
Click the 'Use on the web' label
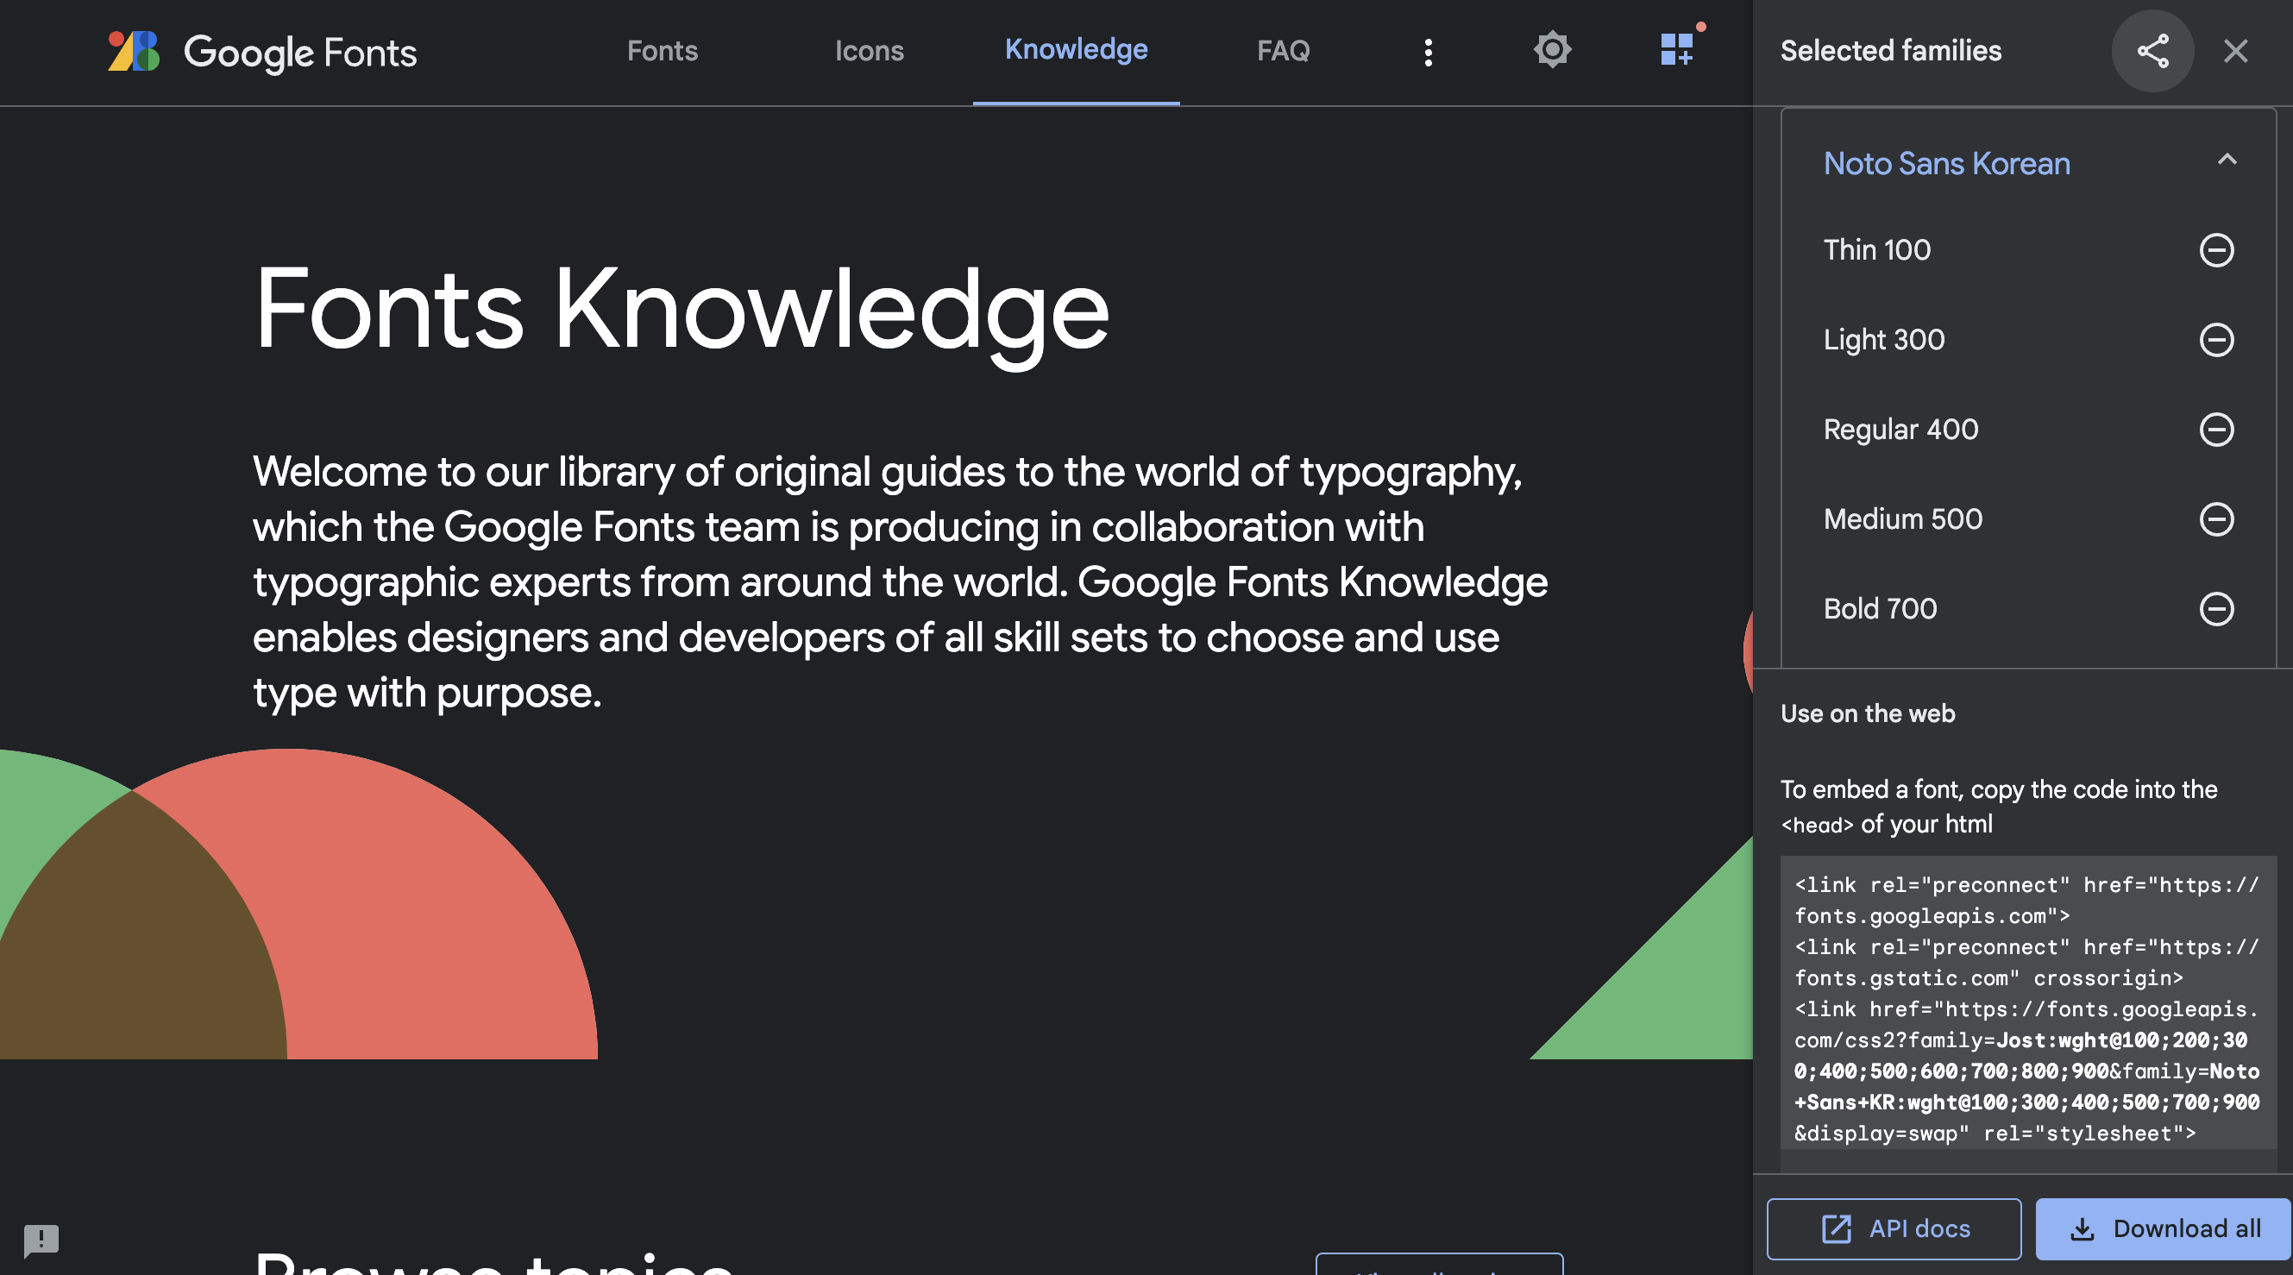point(1868,713)
